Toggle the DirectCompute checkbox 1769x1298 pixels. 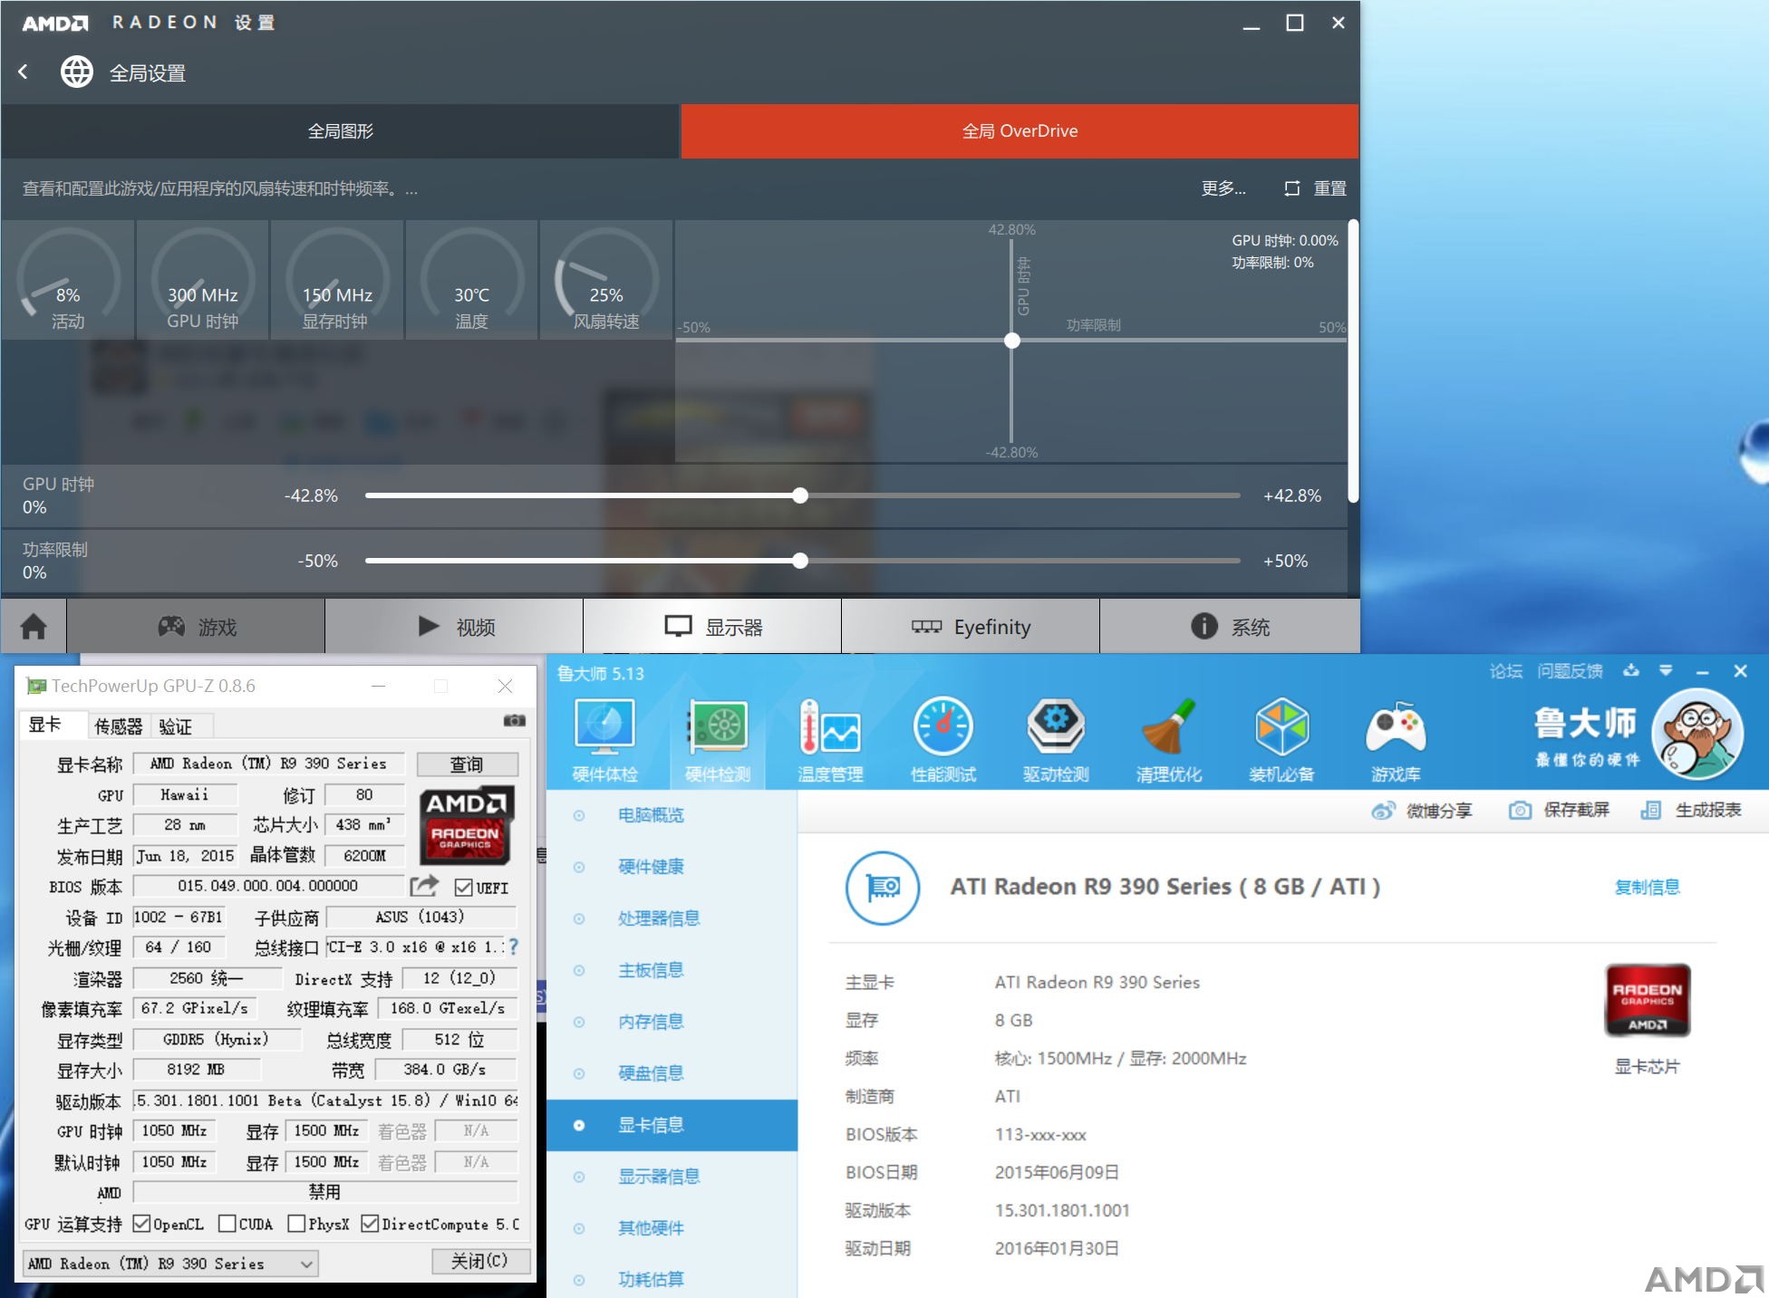tap(370, 1224)
